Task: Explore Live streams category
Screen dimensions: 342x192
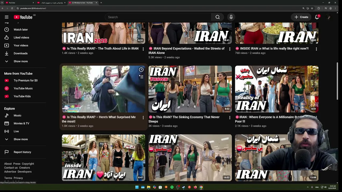Action: (x=16, y=131)
